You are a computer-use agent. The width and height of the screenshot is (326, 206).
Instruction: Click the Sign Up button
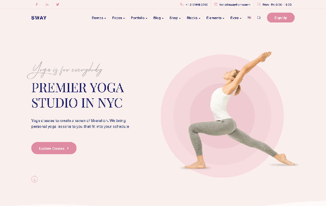[x=281, y=18]
